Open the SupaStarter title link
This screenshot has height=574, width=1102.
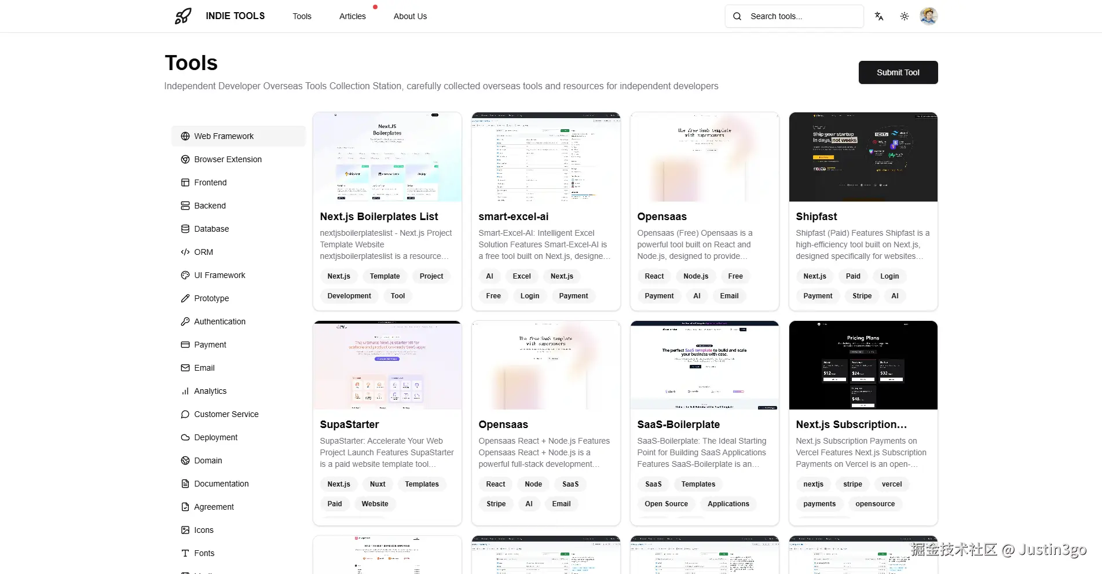350,425
